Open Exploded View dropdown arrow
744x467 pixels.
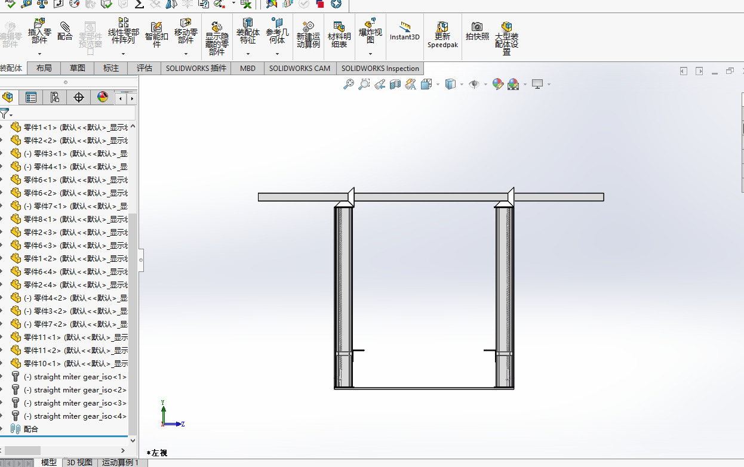point(370,54)
